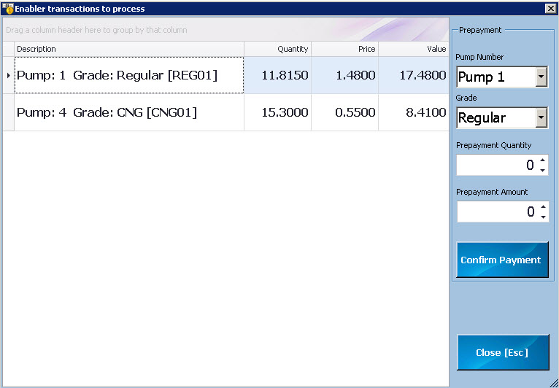Image resolution: width=559 pixels, height=388 pixels.
Task: Increase Prepayment Amount with up arrow
Action: 543,206
